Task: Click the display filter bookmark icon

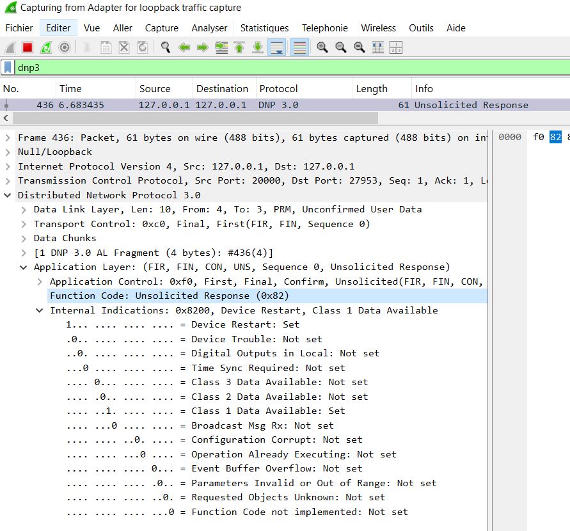Action: 8,68
